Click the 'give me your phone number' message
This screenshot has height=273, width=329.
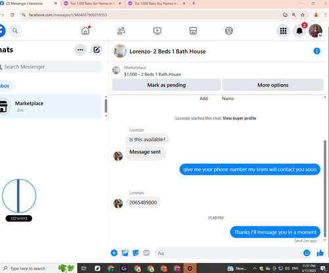coord(250,169)
